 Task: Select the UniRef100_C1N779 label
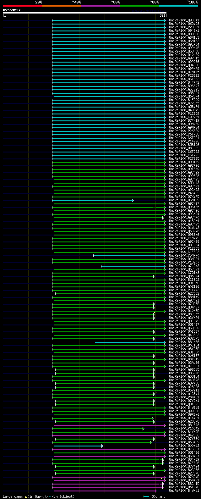(x=184, y=238)
